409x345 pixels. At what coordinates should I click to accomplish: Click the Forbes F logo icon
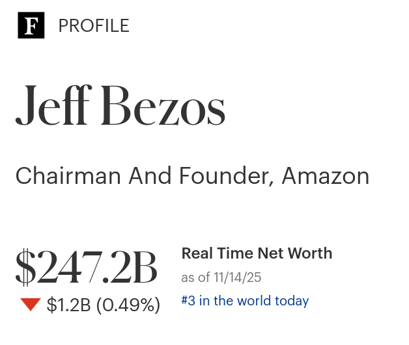click(31, 26)
